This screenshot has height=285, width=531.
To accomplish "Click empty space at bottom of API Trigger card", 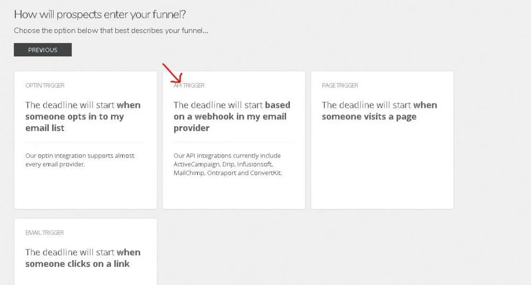I will coord(234,194).
